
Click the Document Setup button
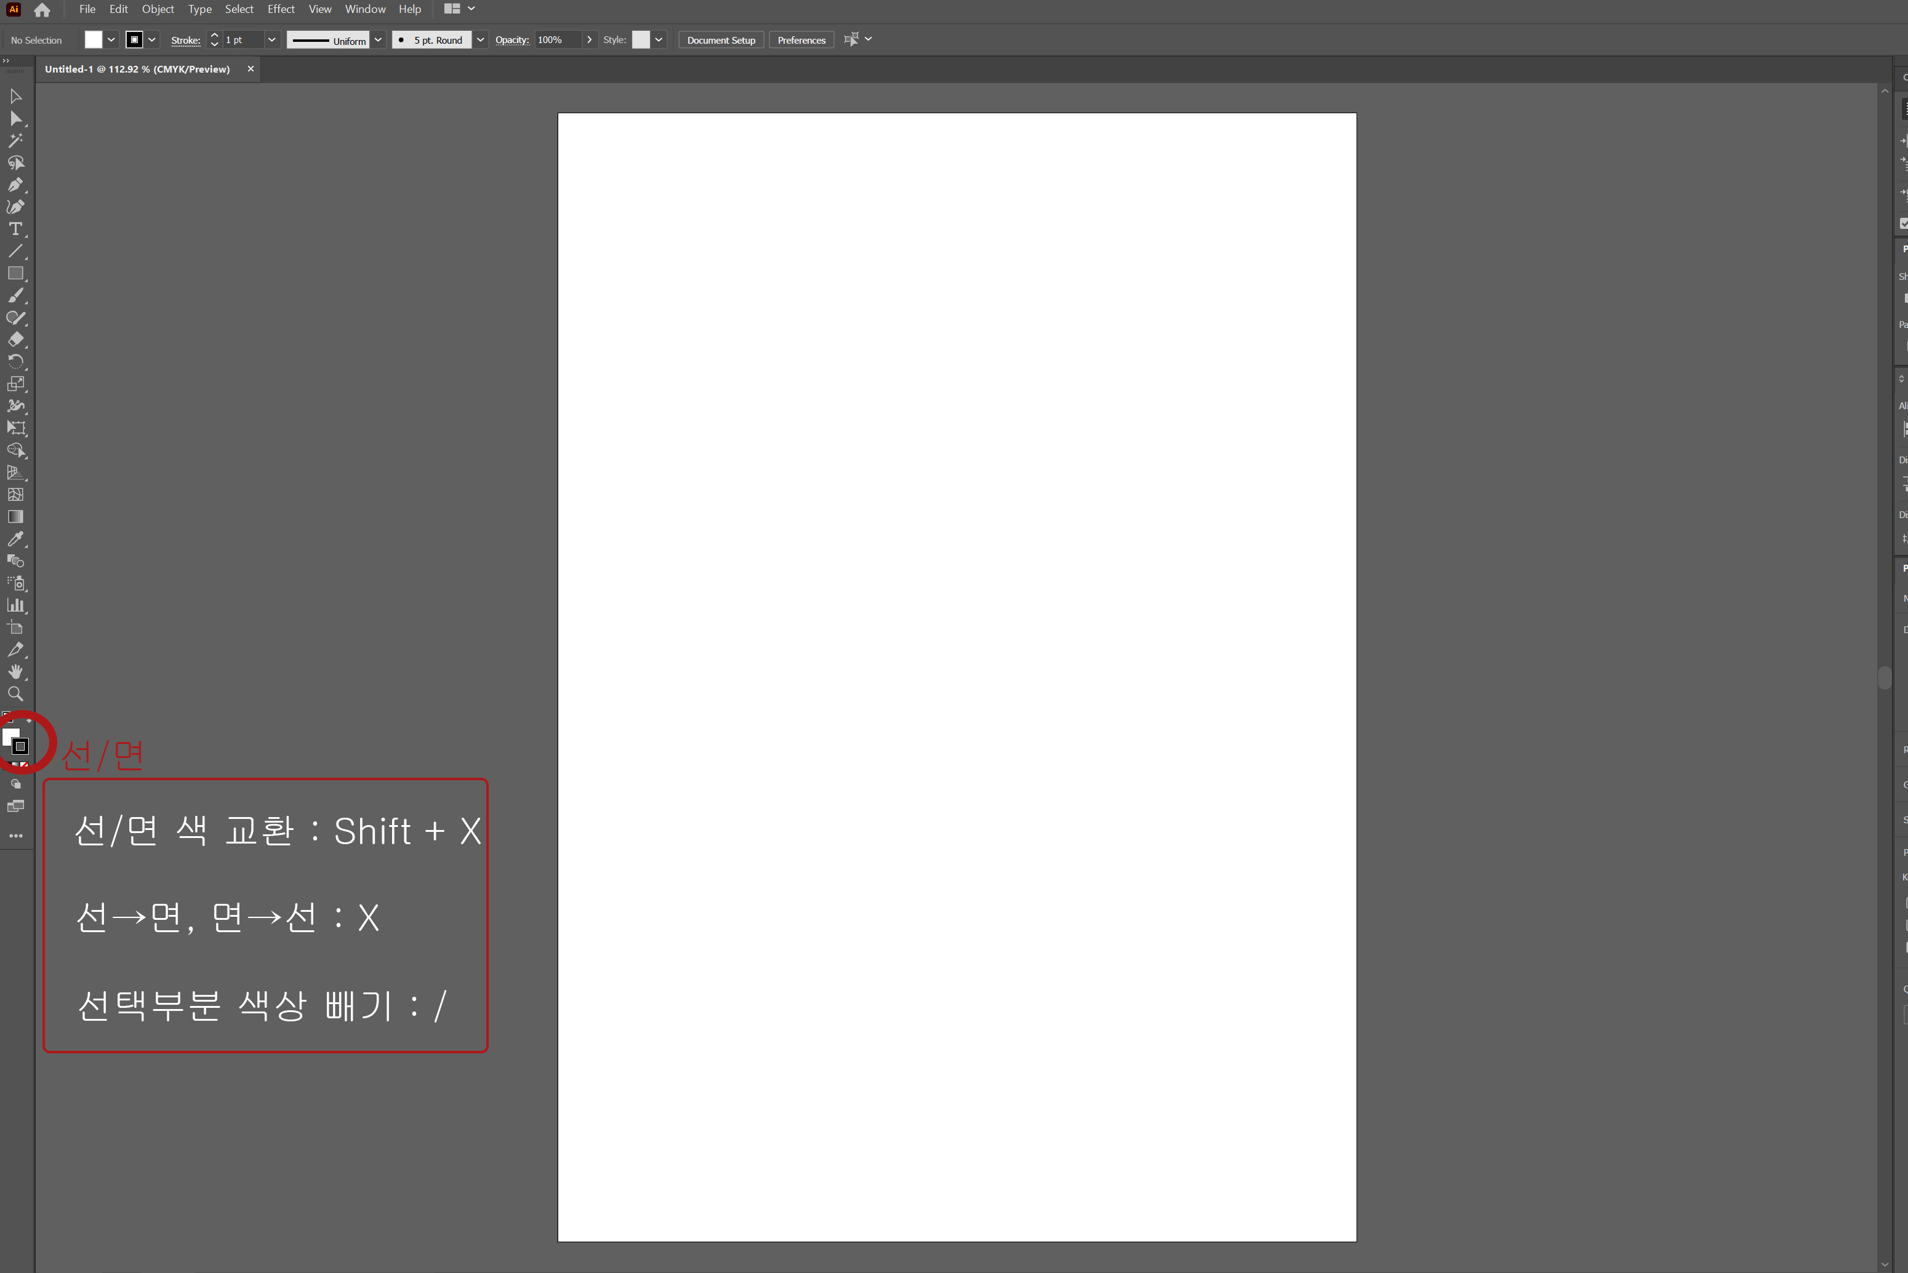coord(720,40)
